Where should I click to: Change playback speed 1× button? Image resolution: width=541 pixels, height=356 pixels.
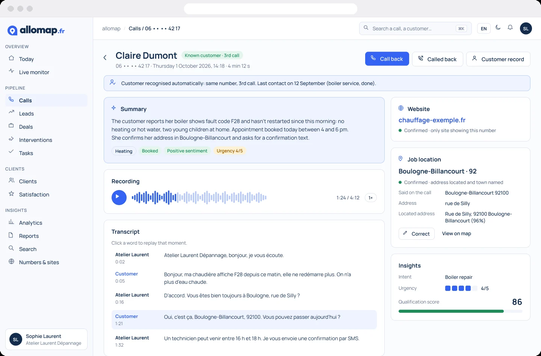[x=371, y=198]
